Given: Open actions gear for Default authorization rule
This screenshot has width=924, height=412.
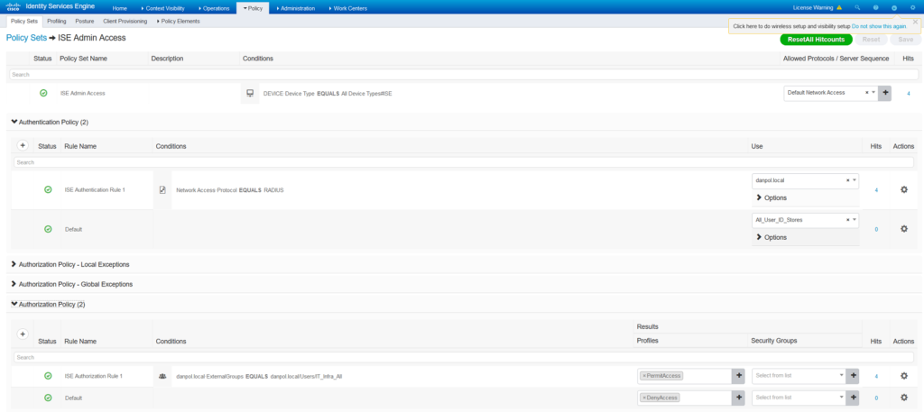Looking at the screenshot, I should [904, 398].
